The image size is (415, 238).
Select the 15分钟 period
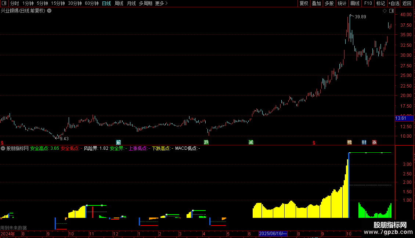(x=58, y=3)
